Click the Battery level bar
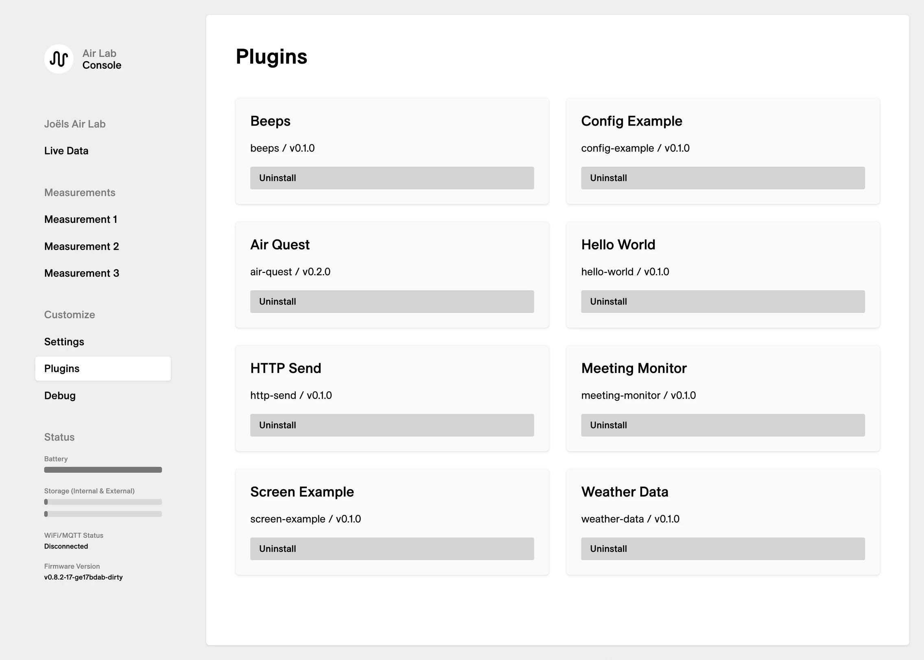 pyautogui.click(x=103, y=469)
